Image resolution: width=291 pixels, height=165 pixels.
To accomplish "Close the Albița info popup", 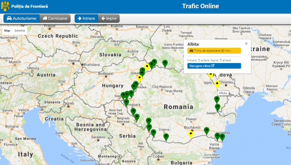I will pos(246,43).
